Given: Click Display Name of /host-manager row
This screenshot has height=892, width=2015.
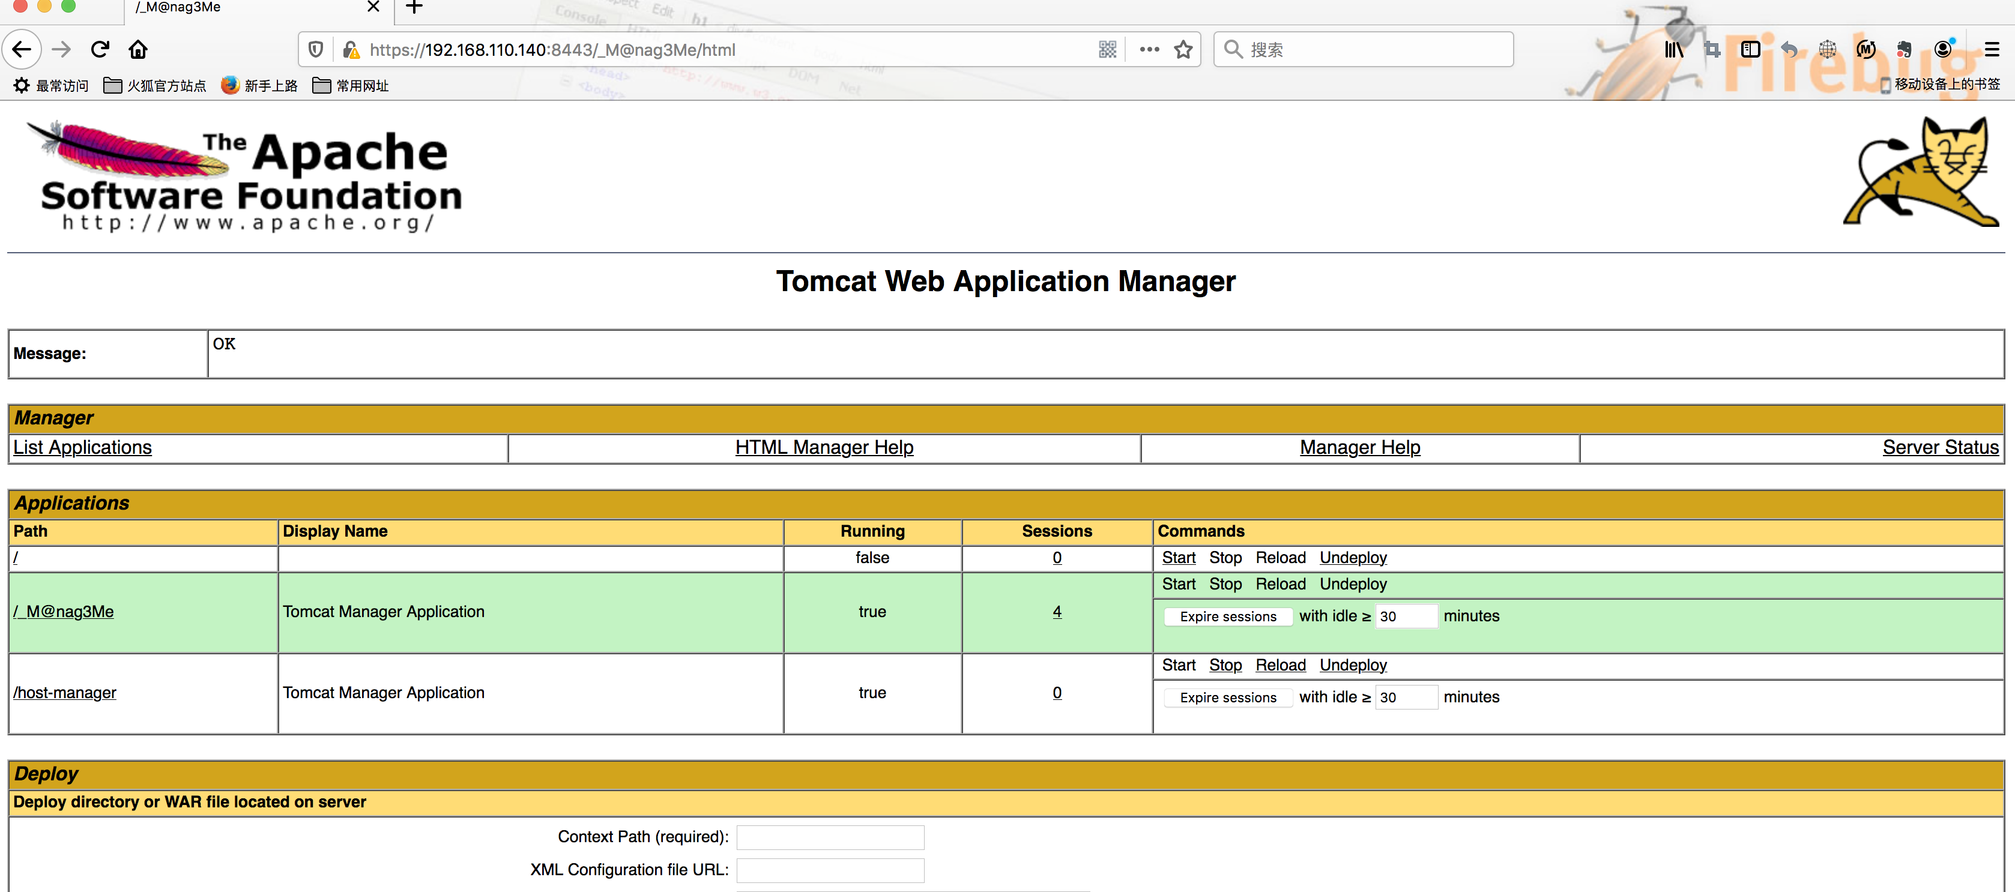Looking at the screenshot, I should (x=383, y=693).
